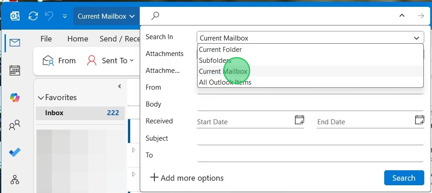Screen dimensions: 432x193
Task: Open Mail view in the sidebar
Action: point(15,43)
